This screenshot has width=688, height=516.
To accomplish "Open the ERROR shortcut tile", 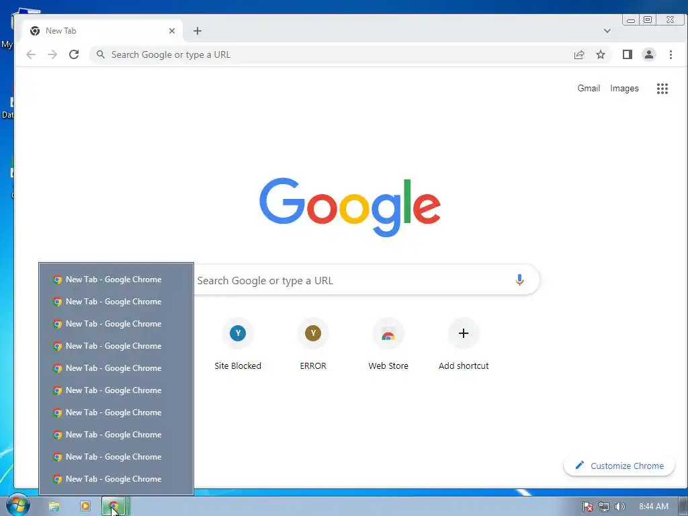I will pos(313,344).
